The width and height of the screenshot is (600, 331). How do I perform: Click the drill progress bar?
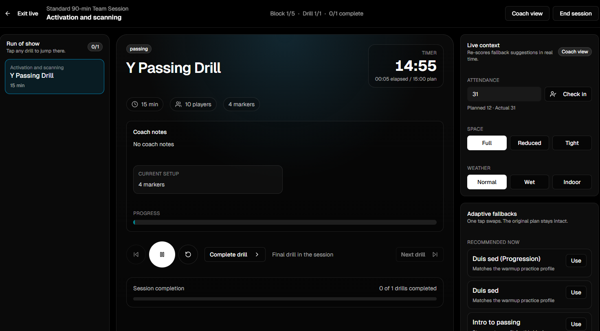(285, 222)
